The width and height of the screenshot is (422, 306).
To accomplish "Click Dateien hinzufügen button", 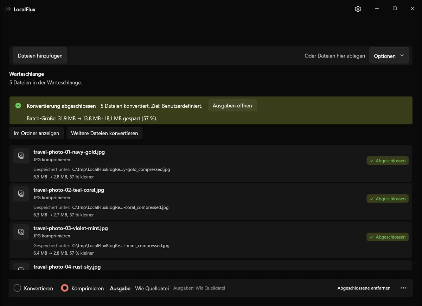I will [40, 56].
